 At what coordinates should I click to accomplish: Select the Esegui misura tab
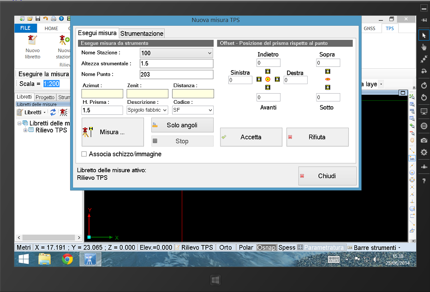pos(97,33)
